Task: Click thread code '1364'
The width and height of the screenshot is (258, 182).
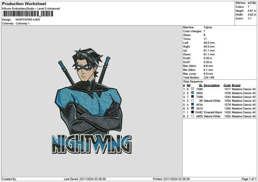Action: point(228,109)
